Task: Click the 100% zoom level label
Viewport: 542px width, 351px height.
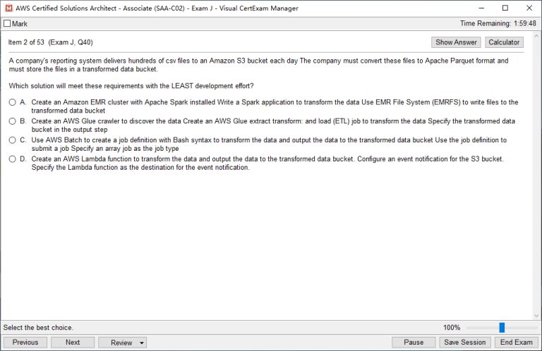Action: click(x=452, y=328)
